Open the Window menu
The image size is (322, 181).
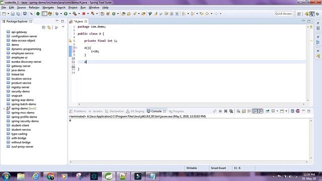(94, 8)
